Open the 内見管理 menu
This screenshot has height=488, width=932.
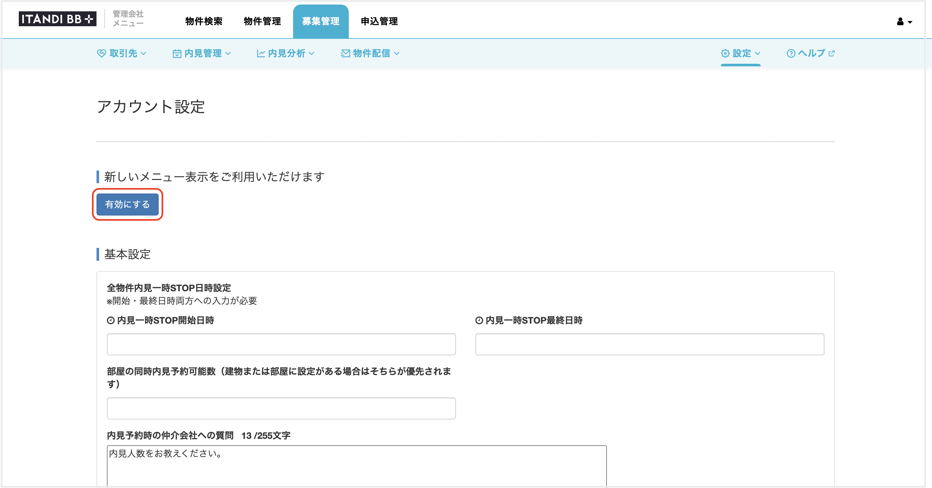pos(202,53)
